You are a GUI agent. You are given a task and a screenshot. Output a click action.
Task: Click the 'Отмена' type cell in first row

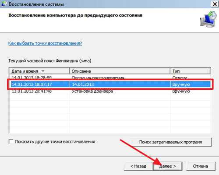pos(180,78)
